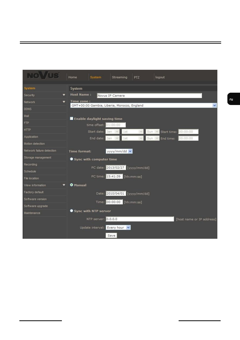Open File location settings
Viewport: 240px width, 340px height.
(x=31, y=178)
